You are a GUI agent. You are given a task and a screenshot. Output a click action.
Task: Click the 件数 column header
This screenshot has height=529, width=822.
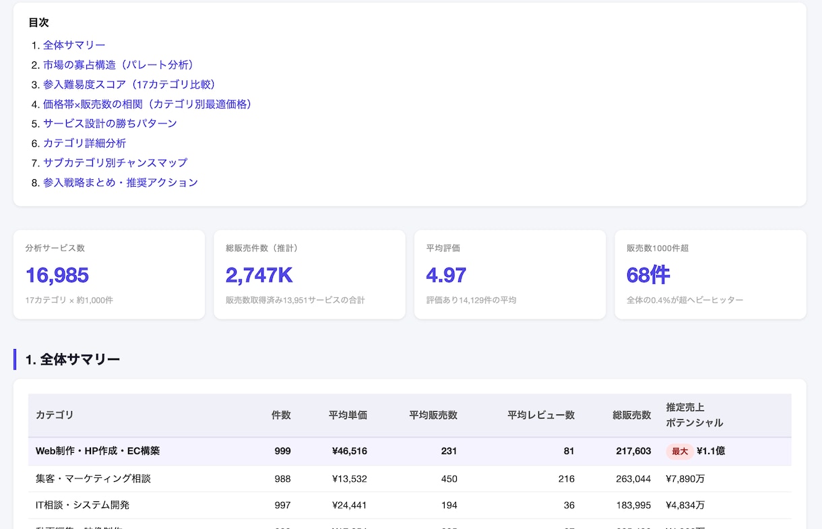tap(281, 415)
